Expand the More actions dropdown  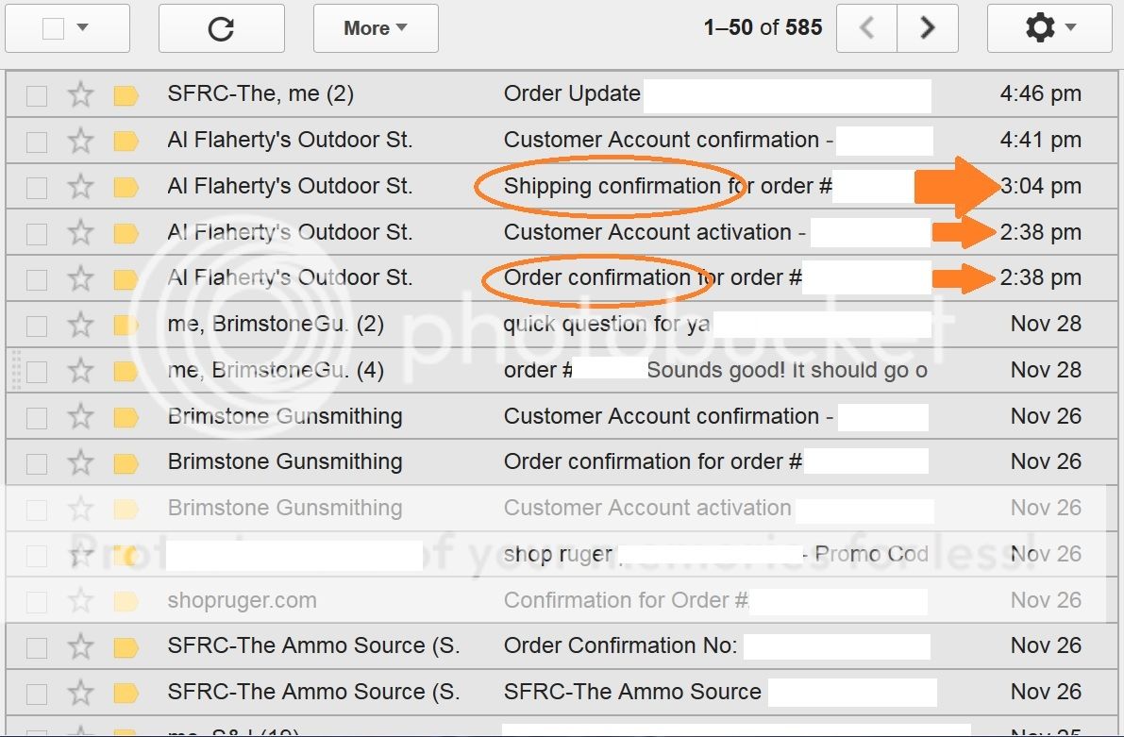[376, 28]
